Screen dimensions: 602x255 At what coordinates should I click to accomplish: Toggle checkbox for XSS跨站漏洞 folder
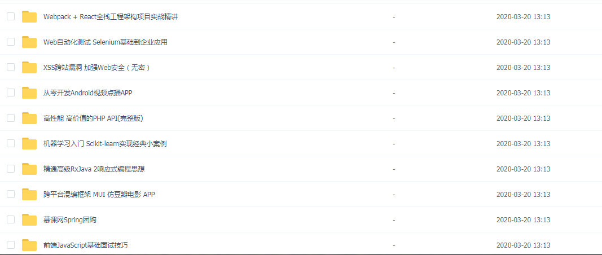[x=11, y=67]
